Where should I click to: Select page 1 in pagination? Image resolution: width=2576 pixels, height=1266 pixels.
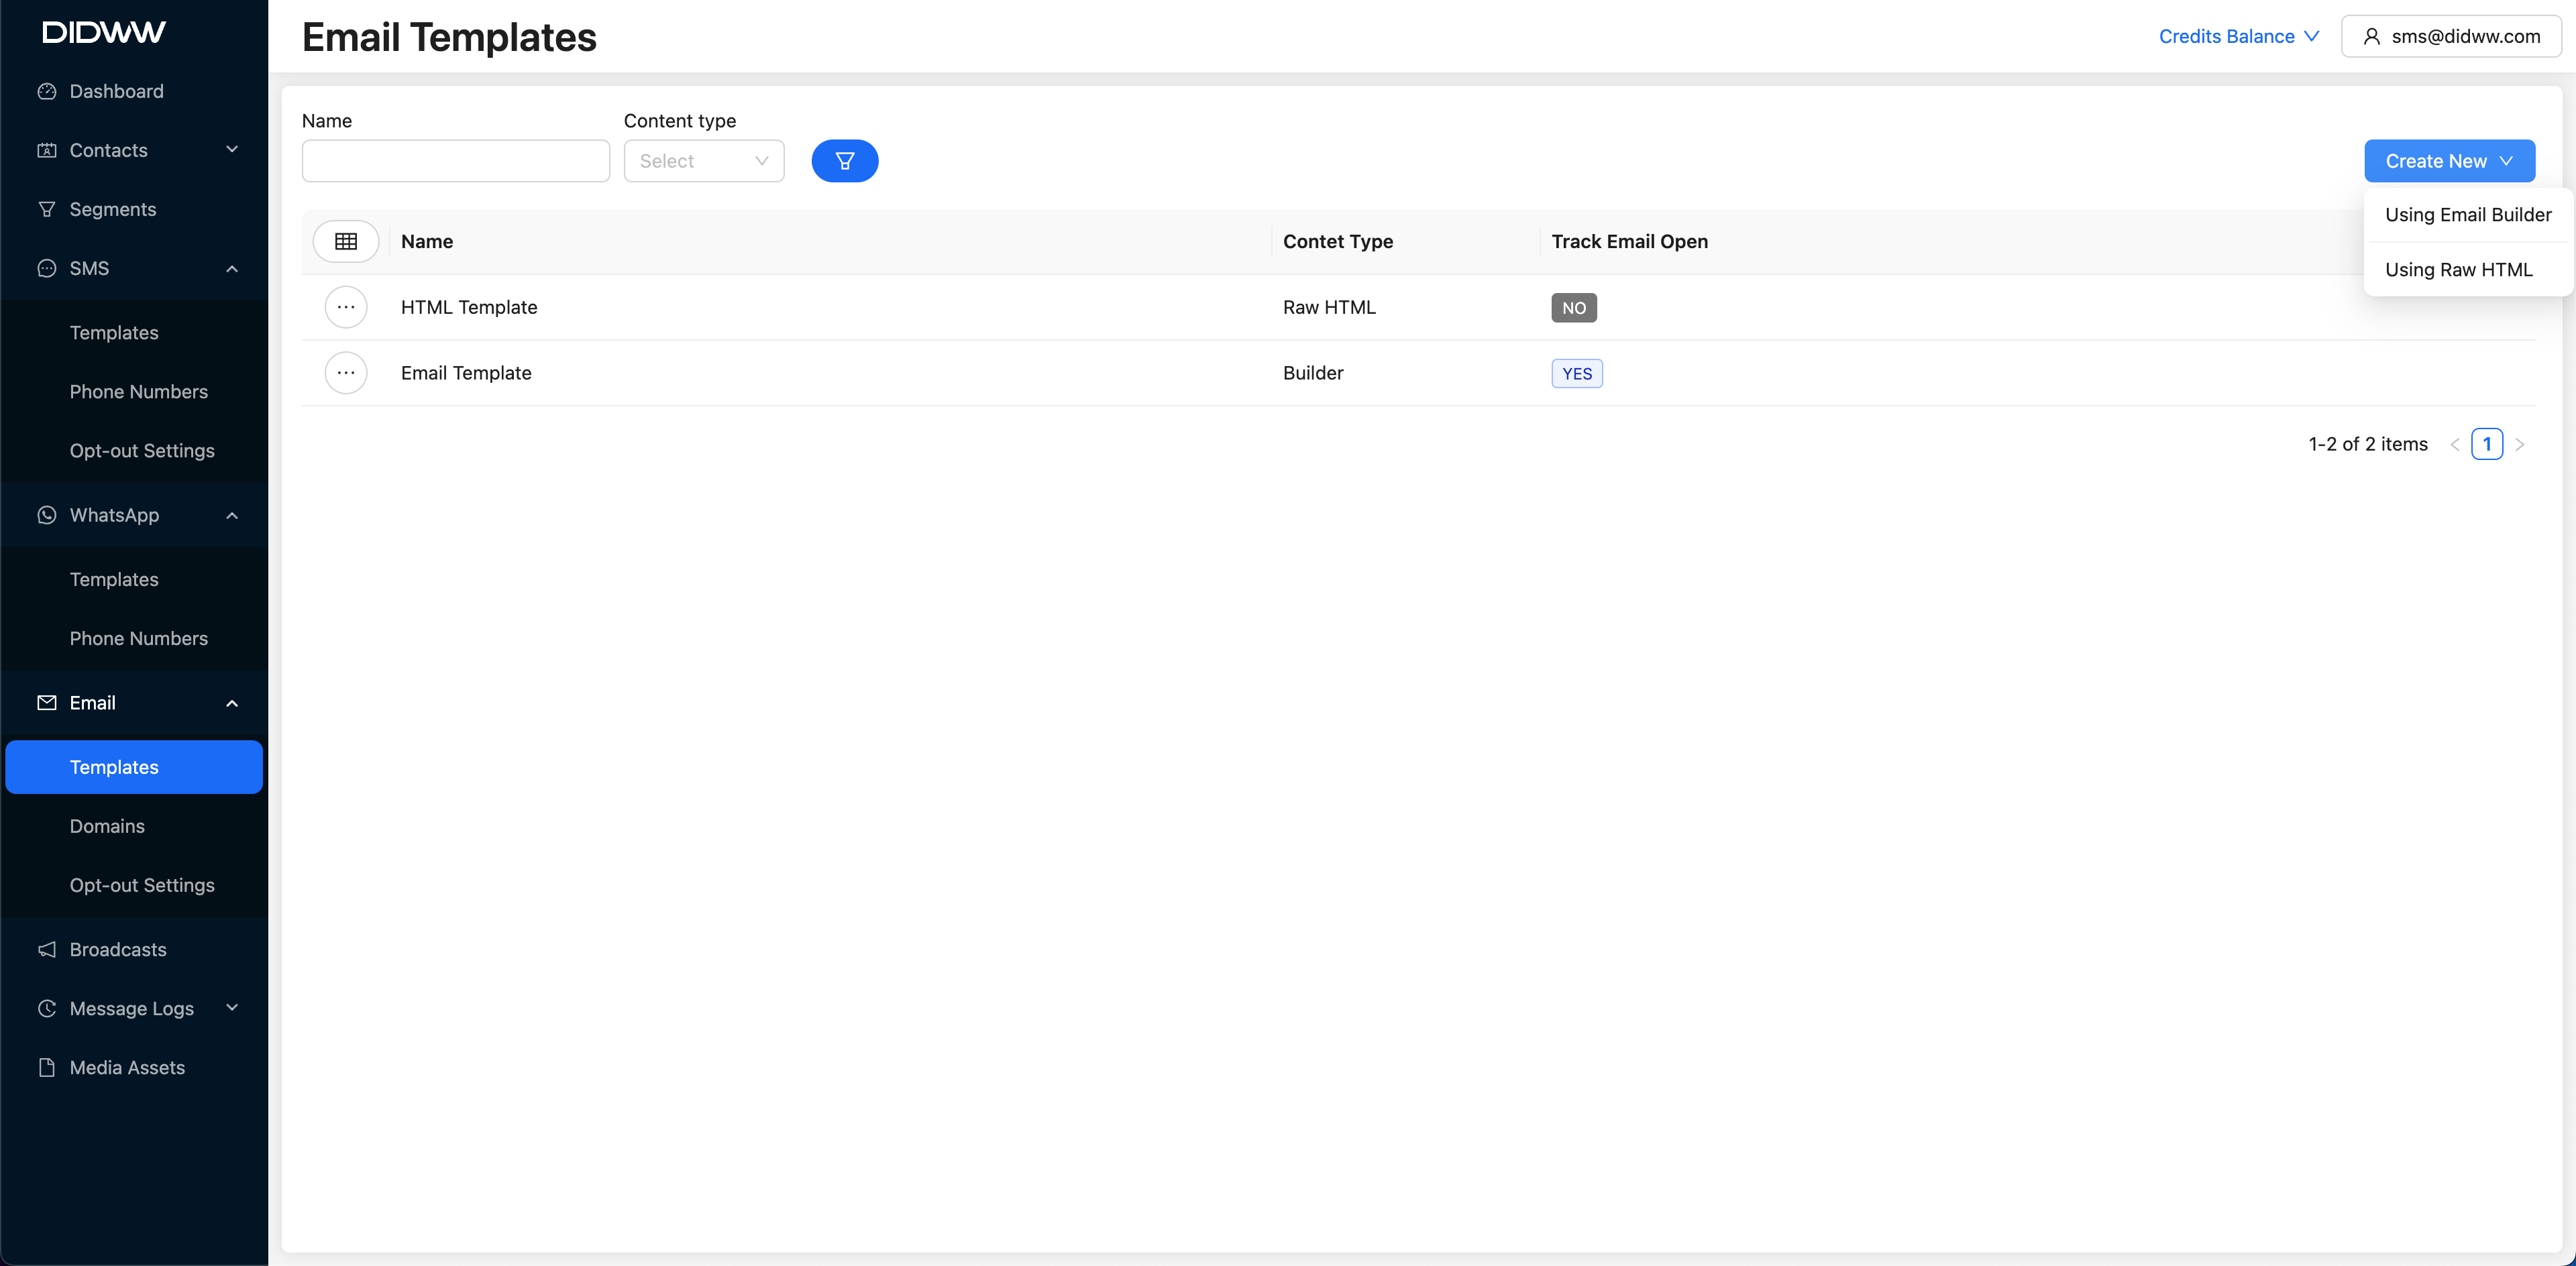click(2487, 444)
